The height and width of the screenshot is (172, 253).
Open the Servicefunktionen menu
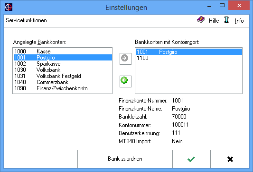point(26,20)
